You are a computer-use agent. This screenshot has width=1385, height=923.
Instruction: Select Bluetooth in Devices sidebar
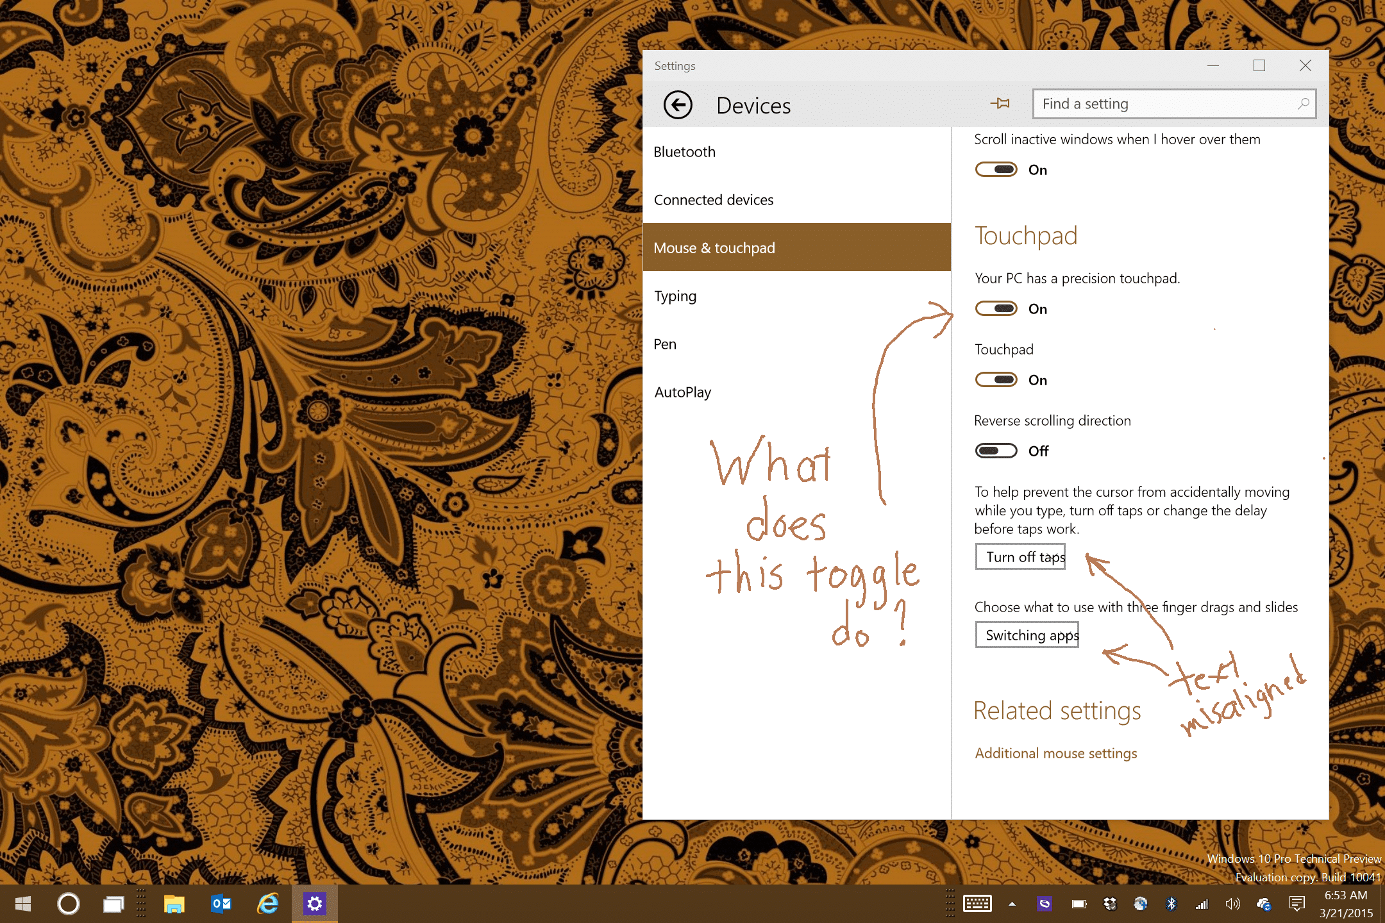[796, 152]
